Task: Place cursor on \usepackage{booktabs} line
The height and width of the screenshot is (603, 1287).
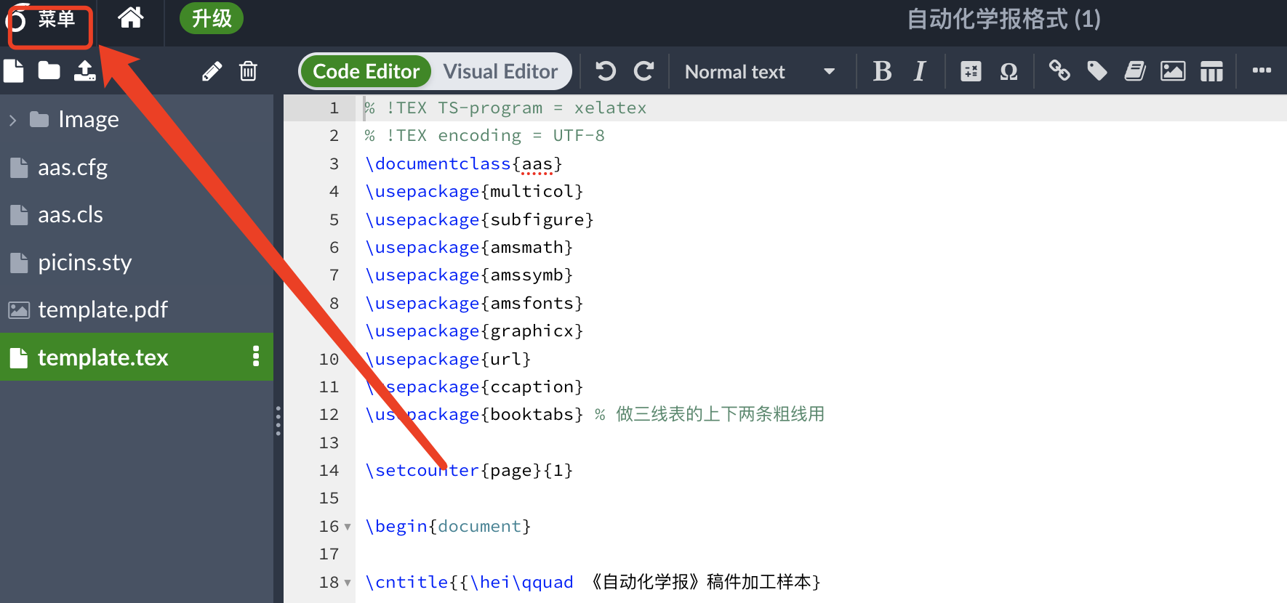Action: (474, 415)
